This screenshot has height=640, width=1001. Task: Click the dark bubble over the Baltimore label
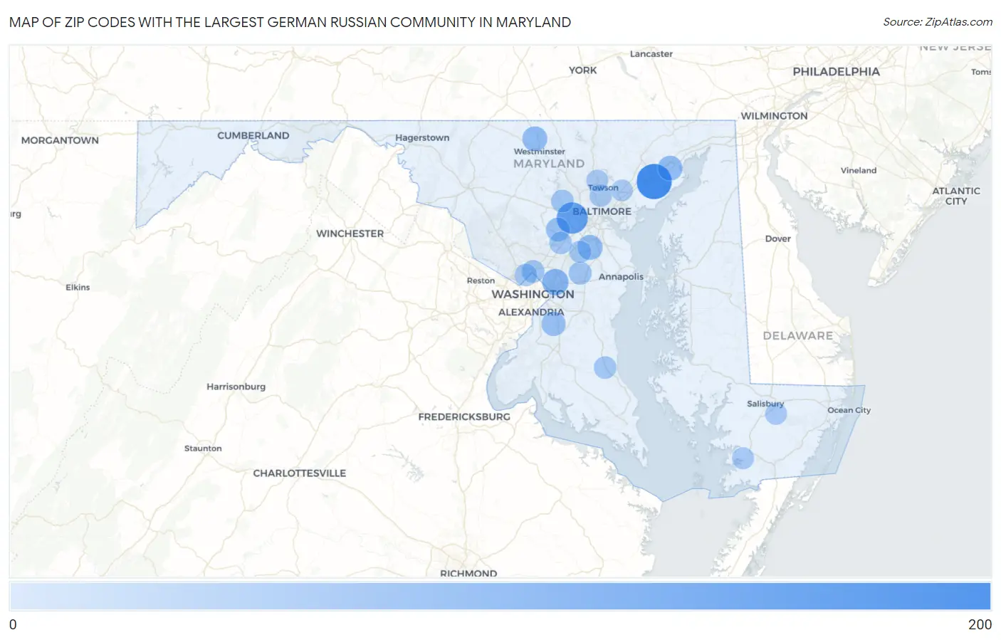[x=572, y=218]
